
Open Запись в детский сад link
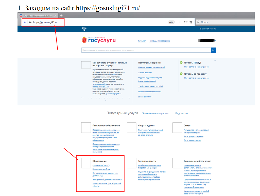pos(101,169)
